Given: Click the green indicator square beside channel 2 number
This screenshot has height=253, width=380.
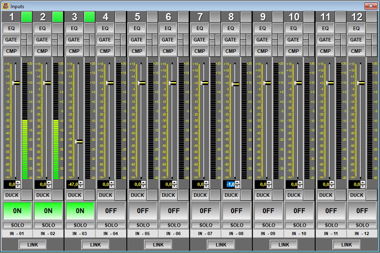Looking at the screenshot, I should (58, 17).
